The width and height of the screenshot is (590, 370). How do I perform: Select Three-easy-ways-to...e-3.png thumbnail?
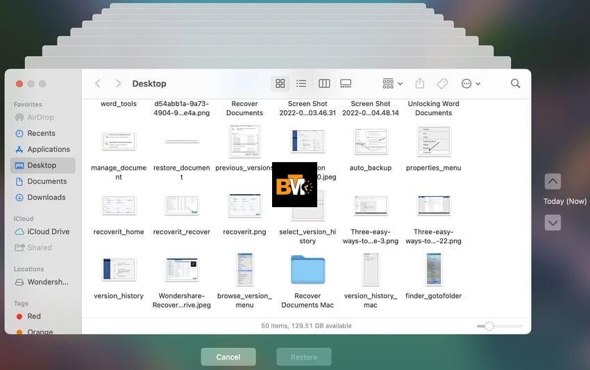pos(371,205)
